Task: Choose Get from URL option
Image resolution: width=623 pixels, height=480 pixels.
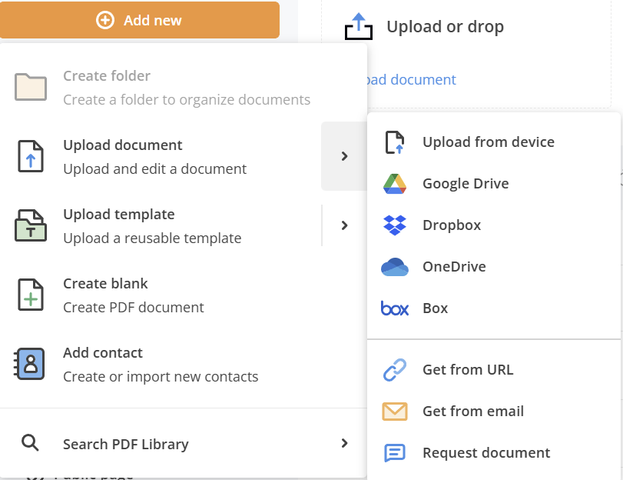Action: pos(494,369)
